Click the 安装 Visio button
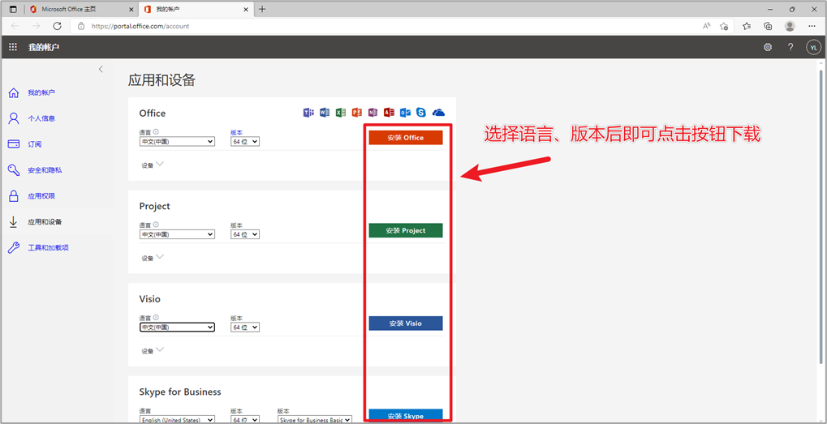Viewport: 827px width, 424px height. pyautogui.click(x=405, y=323)
